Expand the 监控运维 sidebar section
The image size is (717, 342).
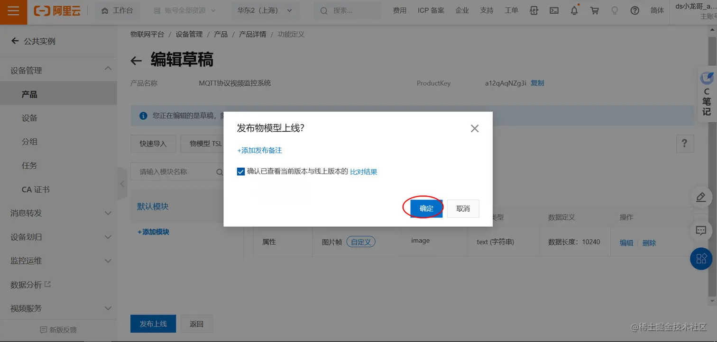[x=58, y=261]
